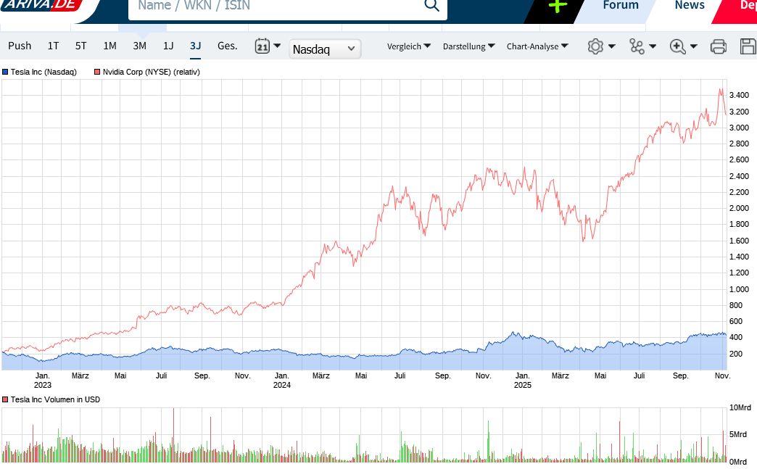Expand arrow next to settings gear
The image size is (757, 469).
[612, 46]
